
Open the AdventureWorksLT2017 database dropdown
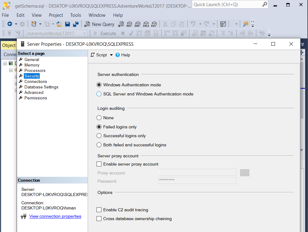(x=84, y=34)
